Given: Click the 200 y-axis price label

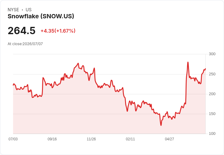Looking at the screenshot, I should (x=212, y=94).
